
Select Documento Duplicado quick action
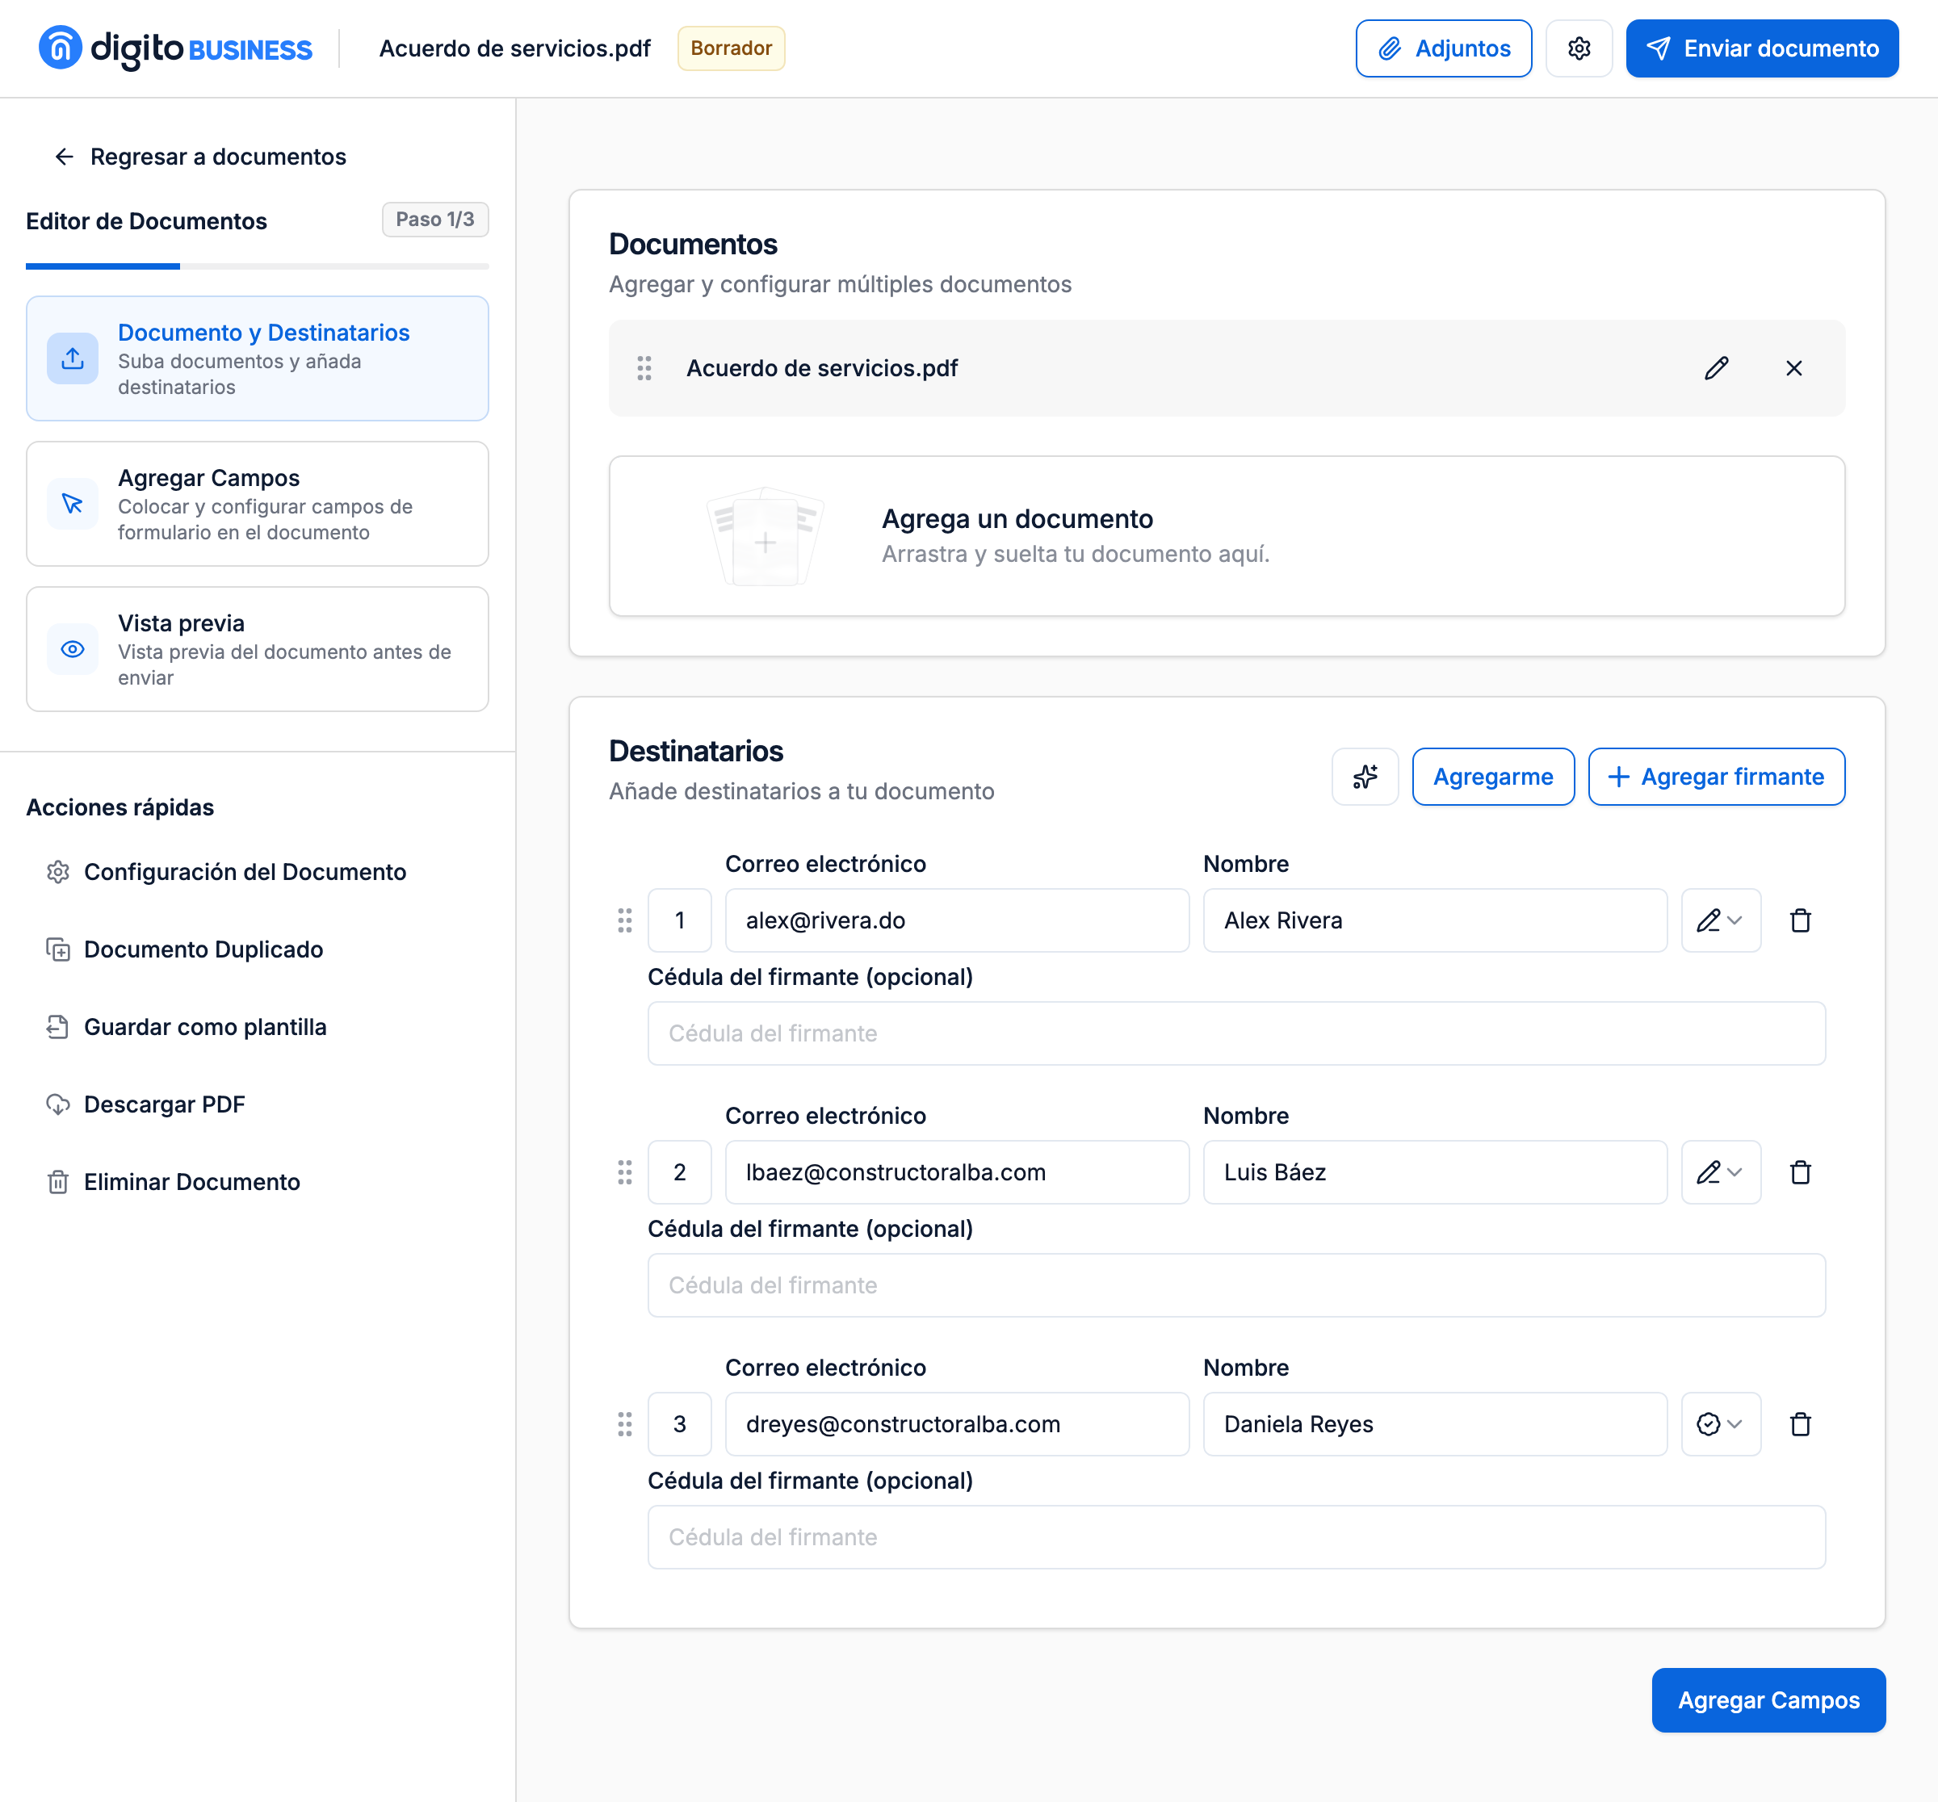(x=185, y=949)
